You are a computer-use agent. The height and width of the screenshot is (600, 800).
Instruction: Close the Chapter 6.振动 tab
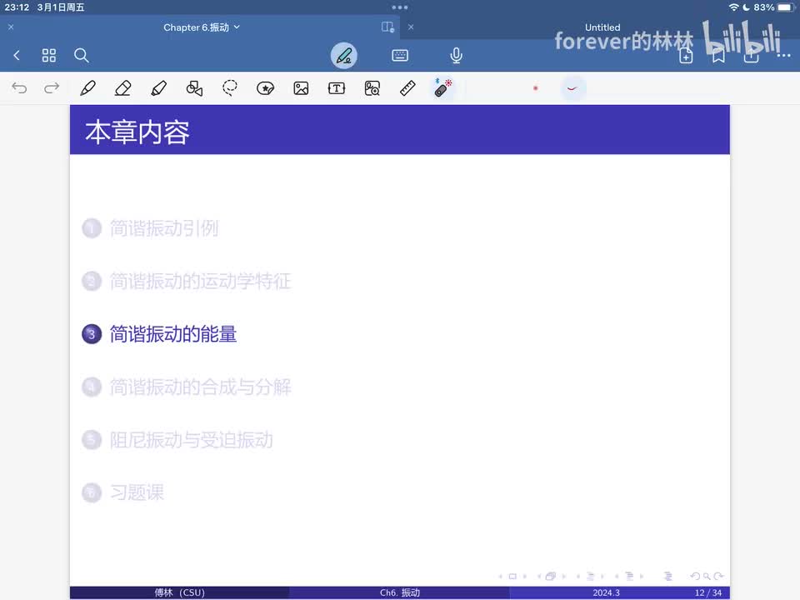[x=11, y=27]
